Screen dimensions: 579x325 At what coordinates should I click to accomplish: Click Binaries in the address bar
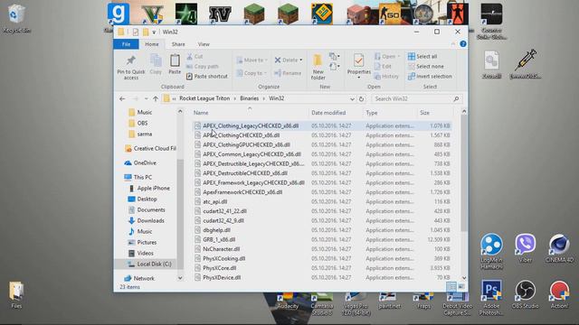click(250, 98)
